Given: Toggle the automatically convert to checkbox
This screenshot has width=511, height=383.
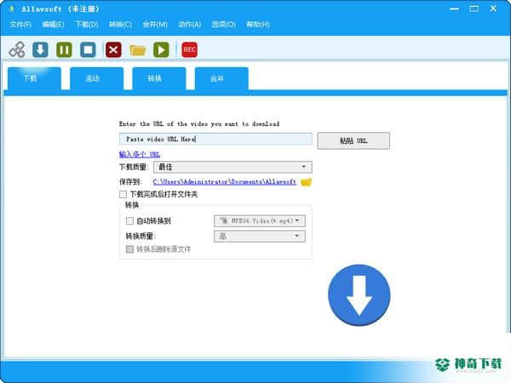Looking at the screenshot, I should 129,221.
